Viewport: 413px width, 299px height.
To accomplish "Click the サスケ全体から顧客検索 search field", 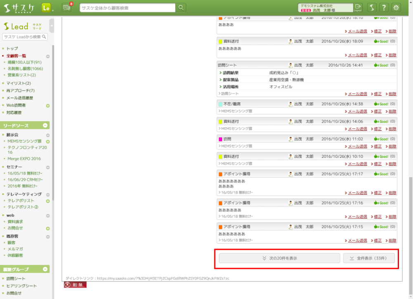I will point(128,8).
